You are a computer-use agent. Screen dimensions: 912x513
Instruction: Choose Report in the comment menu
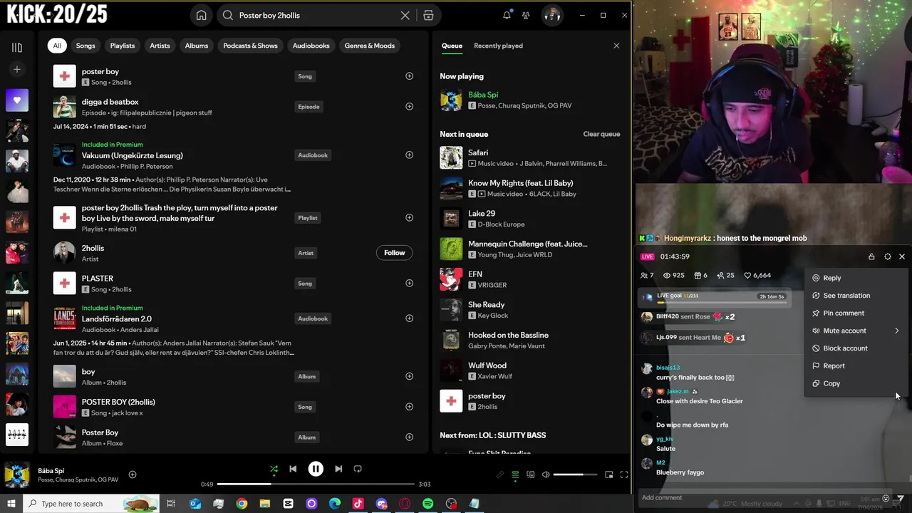pyautogui.click(x=856, y=366)
